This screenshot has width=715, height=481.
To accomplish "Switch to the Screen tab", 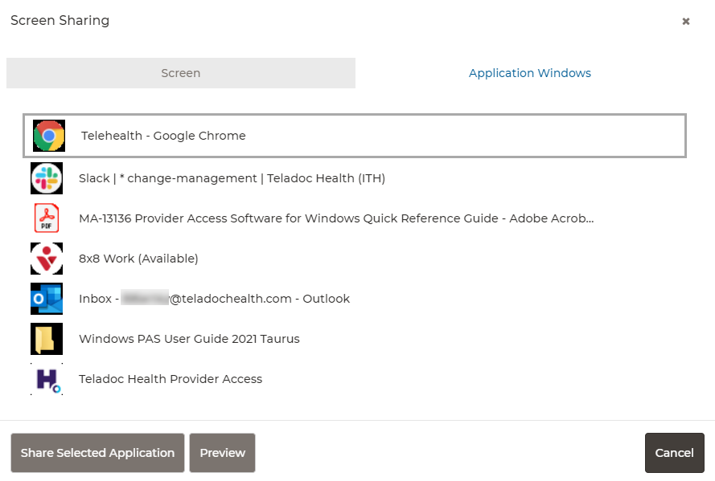I will tap(181, 73).
